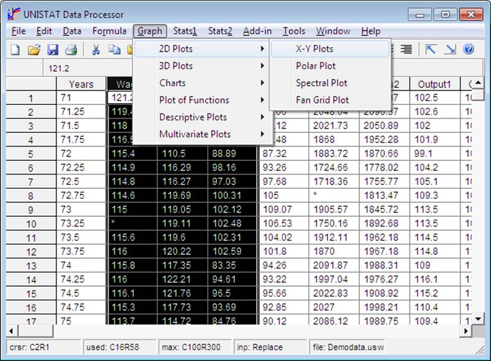Expand the Plot of Functions submenu
The image size is (491, 361).
(201, 100)
